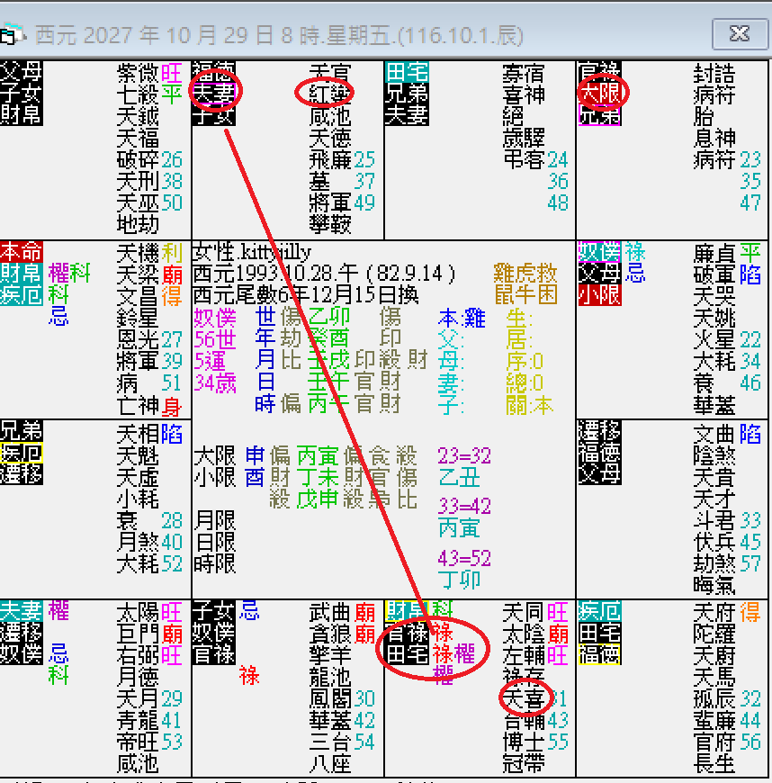Click the 飛廉 star next to 25
The height and width of the screenshot is (783, 772).
pyautogui.click(x=330, y=159)
